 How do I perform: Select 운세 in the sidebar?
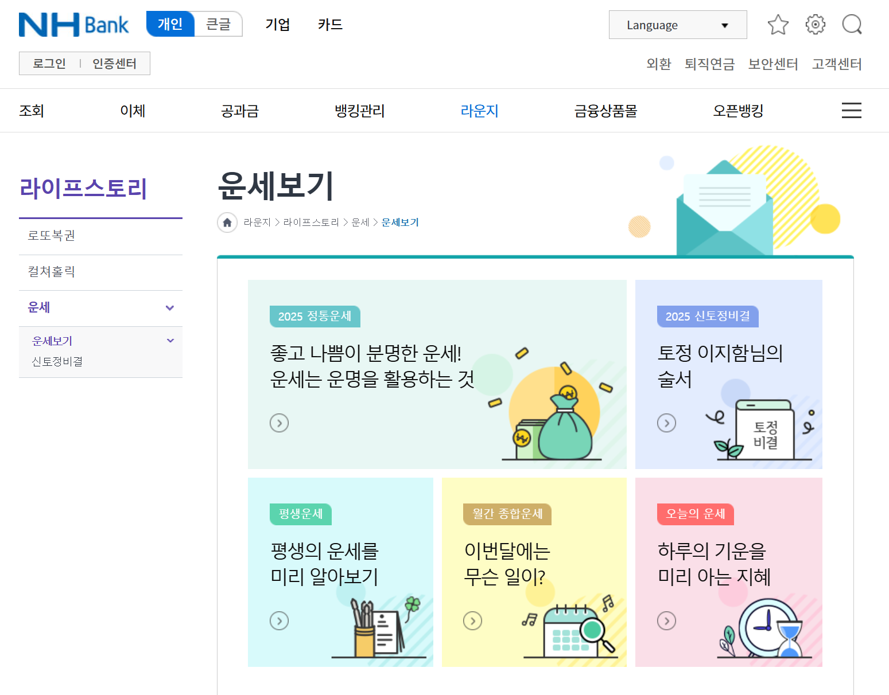[39, 307]
